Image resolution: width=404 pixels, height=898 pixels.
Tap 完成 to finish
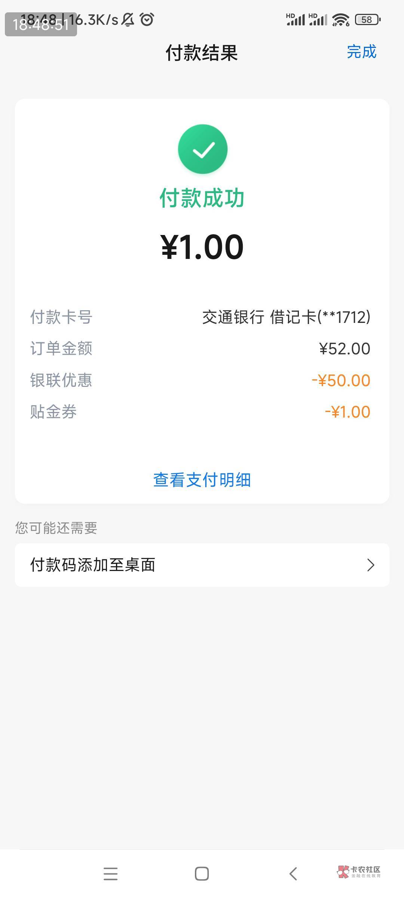(361, 52)
